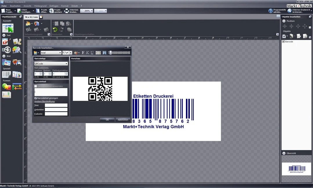Click the Etikett(en) drucken printer icon
This screenshot has height=188, width=313.
(x=66, y=11)
